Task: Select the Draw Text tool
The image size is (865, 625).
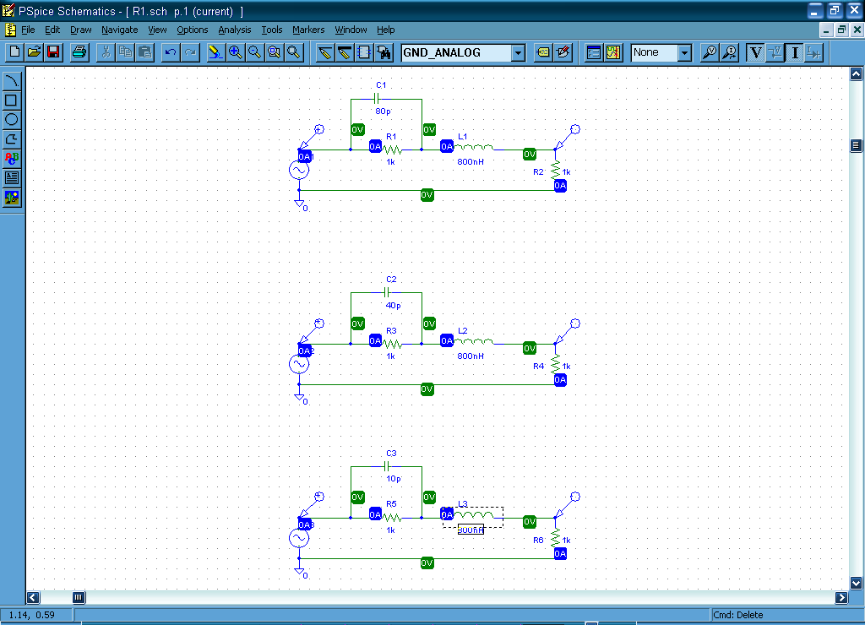Action: [x=12, y=158]
